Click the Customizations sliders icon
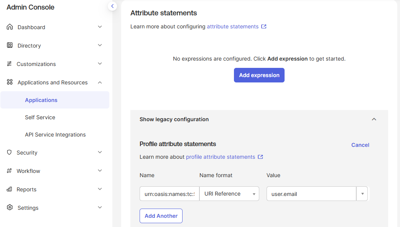This screenshot has height=227, width=400. click(x=9, y=64)
